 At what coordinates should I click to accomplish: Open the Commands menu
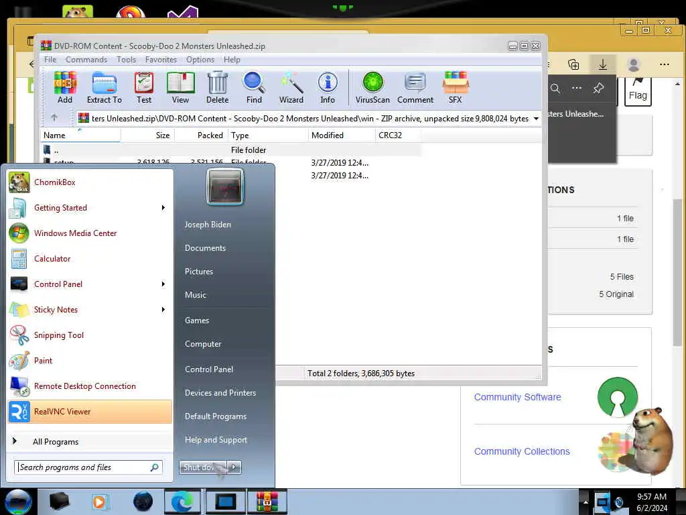click(x=86, y=60)
